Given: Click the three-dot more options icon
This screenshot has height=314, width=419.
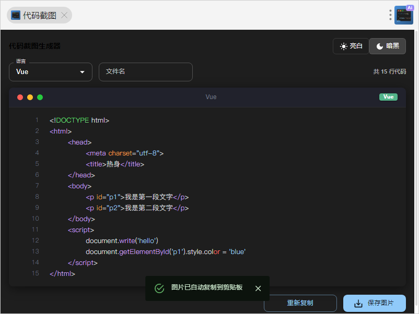Looking at the screenshot, I should pyautogui.click(x=390, y=15).
